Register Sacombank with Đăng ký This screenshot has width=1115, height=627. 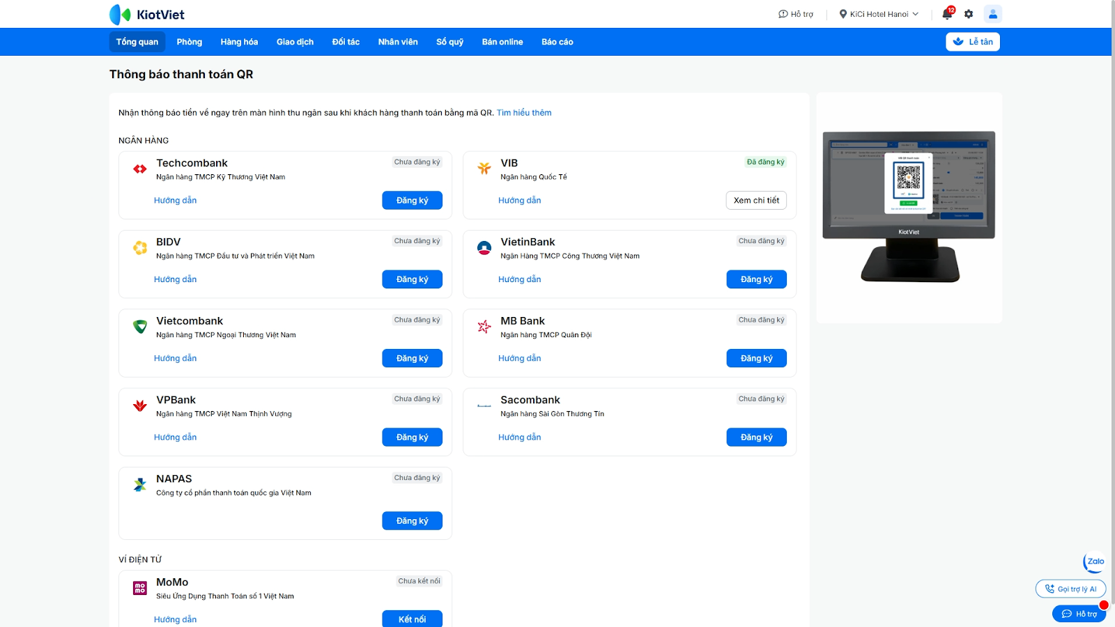(757, 438)
